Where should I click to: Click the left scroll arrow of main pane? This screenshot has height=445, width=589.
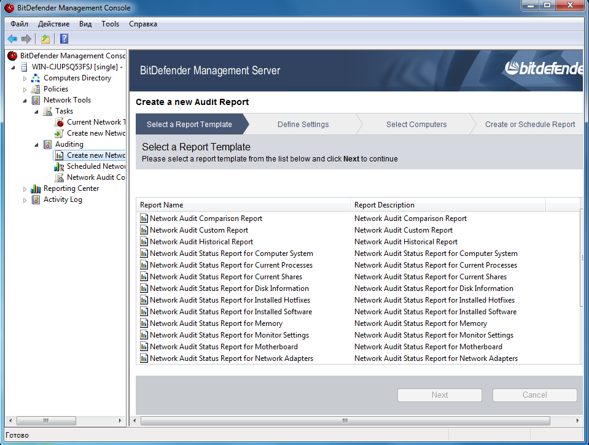coord(135,420)
